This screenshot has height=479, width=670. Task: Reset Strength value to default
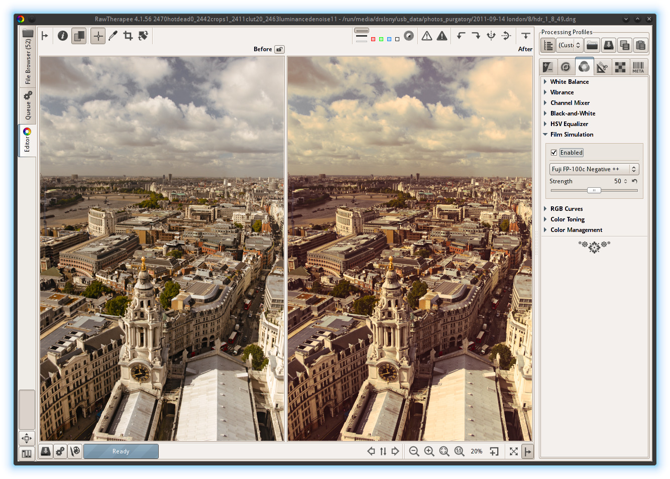click(635, 181)
